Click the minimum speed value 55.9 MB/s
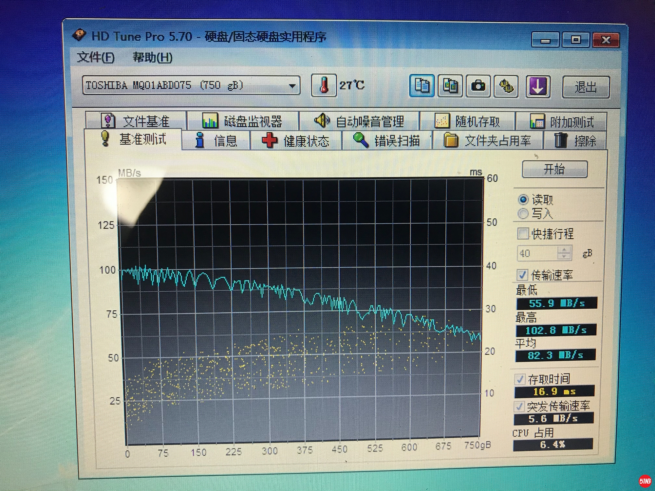The height and width of the screenshot is (491, 655). click(556, 303)
